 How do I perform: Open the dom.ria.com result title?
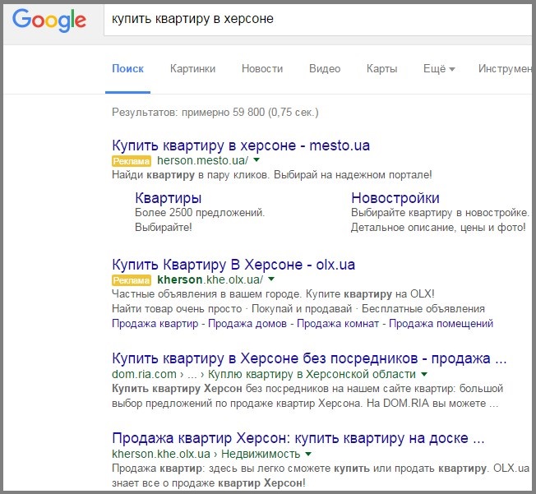pyautogui.click(x=309, y=359)
